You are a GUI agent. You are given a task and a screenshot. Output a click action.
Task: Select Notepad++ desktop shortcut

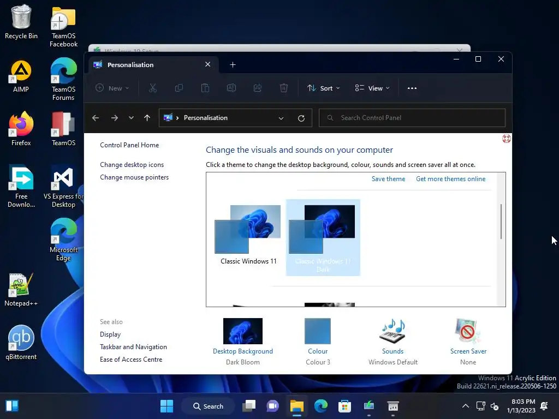tap(21, 290)
